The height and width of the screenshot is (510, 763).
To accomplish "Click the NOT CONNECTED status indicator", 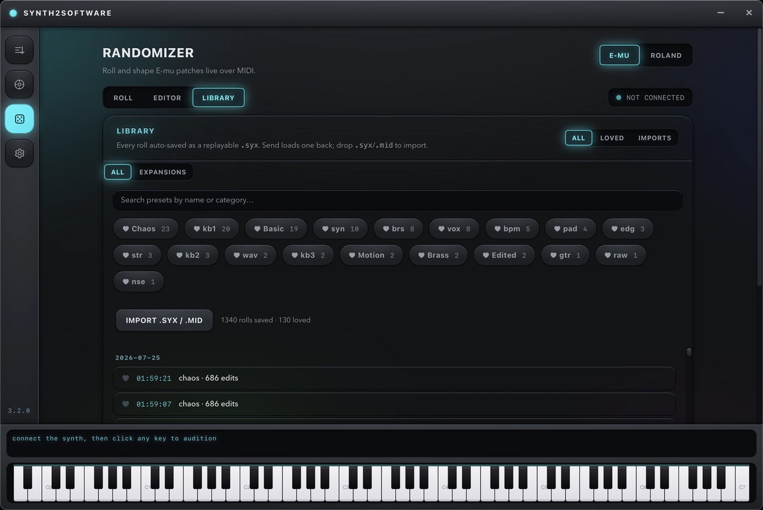I will point(650,98).
